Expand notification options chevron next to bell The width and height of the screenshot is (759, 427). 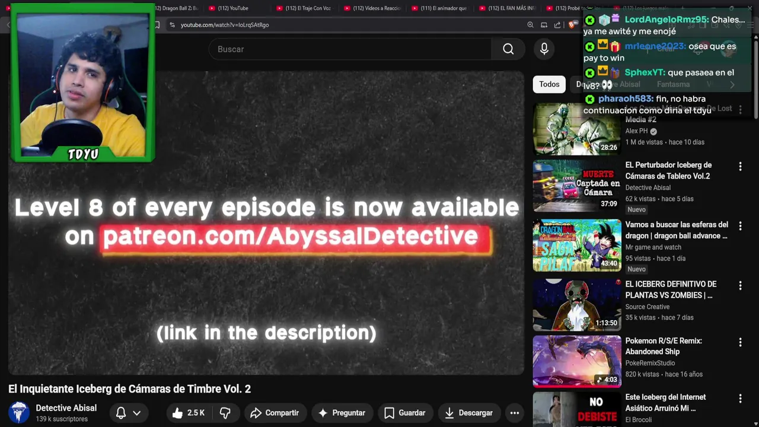(136, 413)
